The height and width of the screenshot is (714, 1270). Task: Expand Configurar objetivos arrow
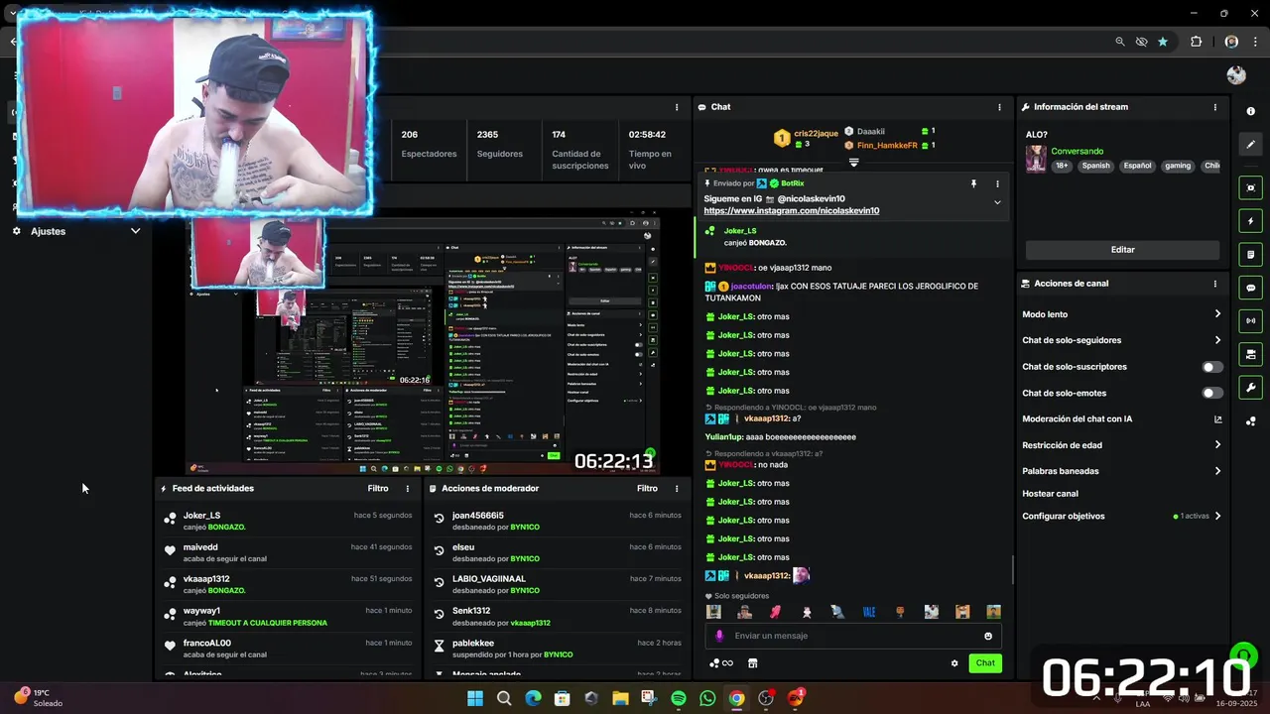[x=1217, y=516]
